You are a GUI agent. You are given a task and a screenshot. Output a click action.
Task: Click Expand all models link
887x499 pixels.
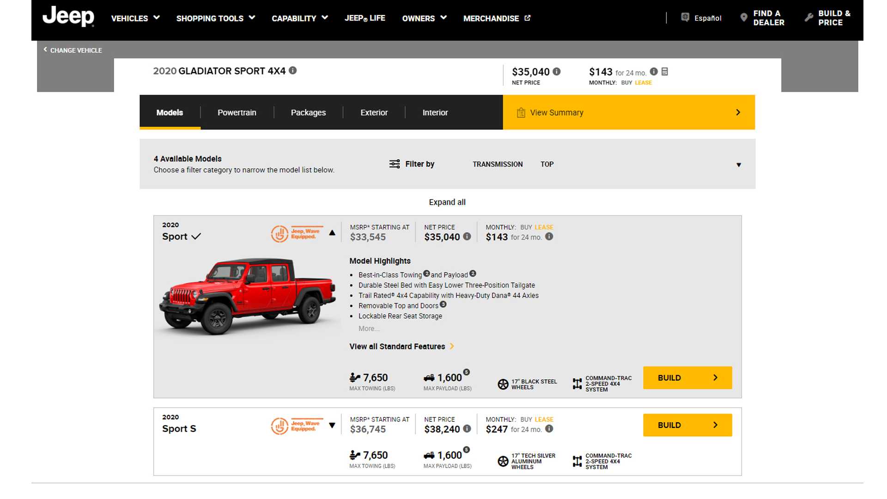point(447,202)
